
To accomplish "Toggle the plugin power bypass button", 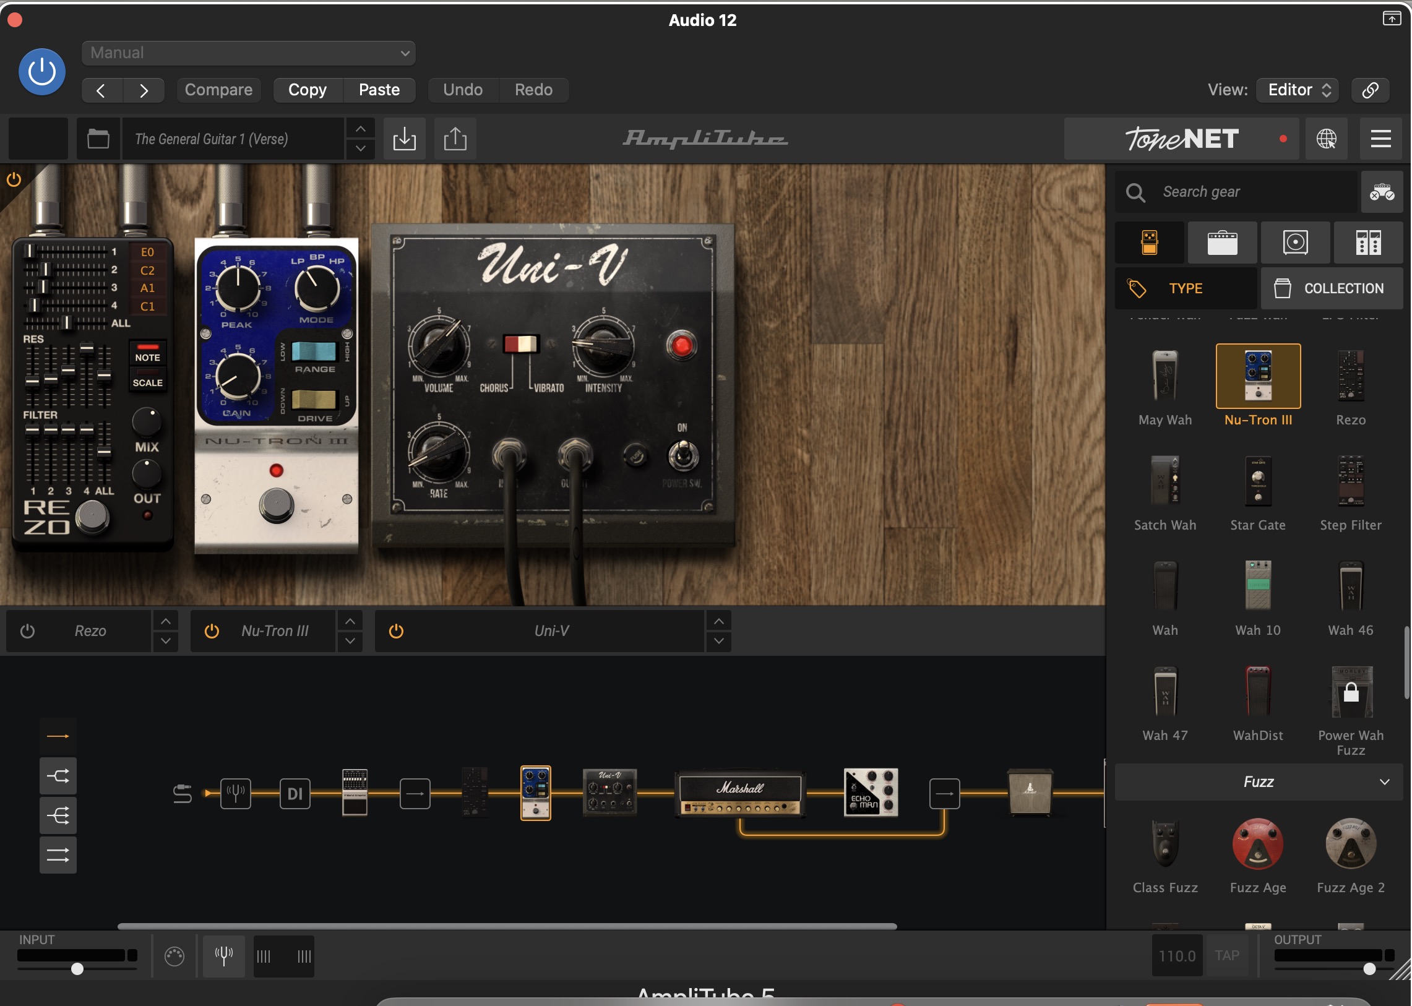I will [x=42, y=72].
